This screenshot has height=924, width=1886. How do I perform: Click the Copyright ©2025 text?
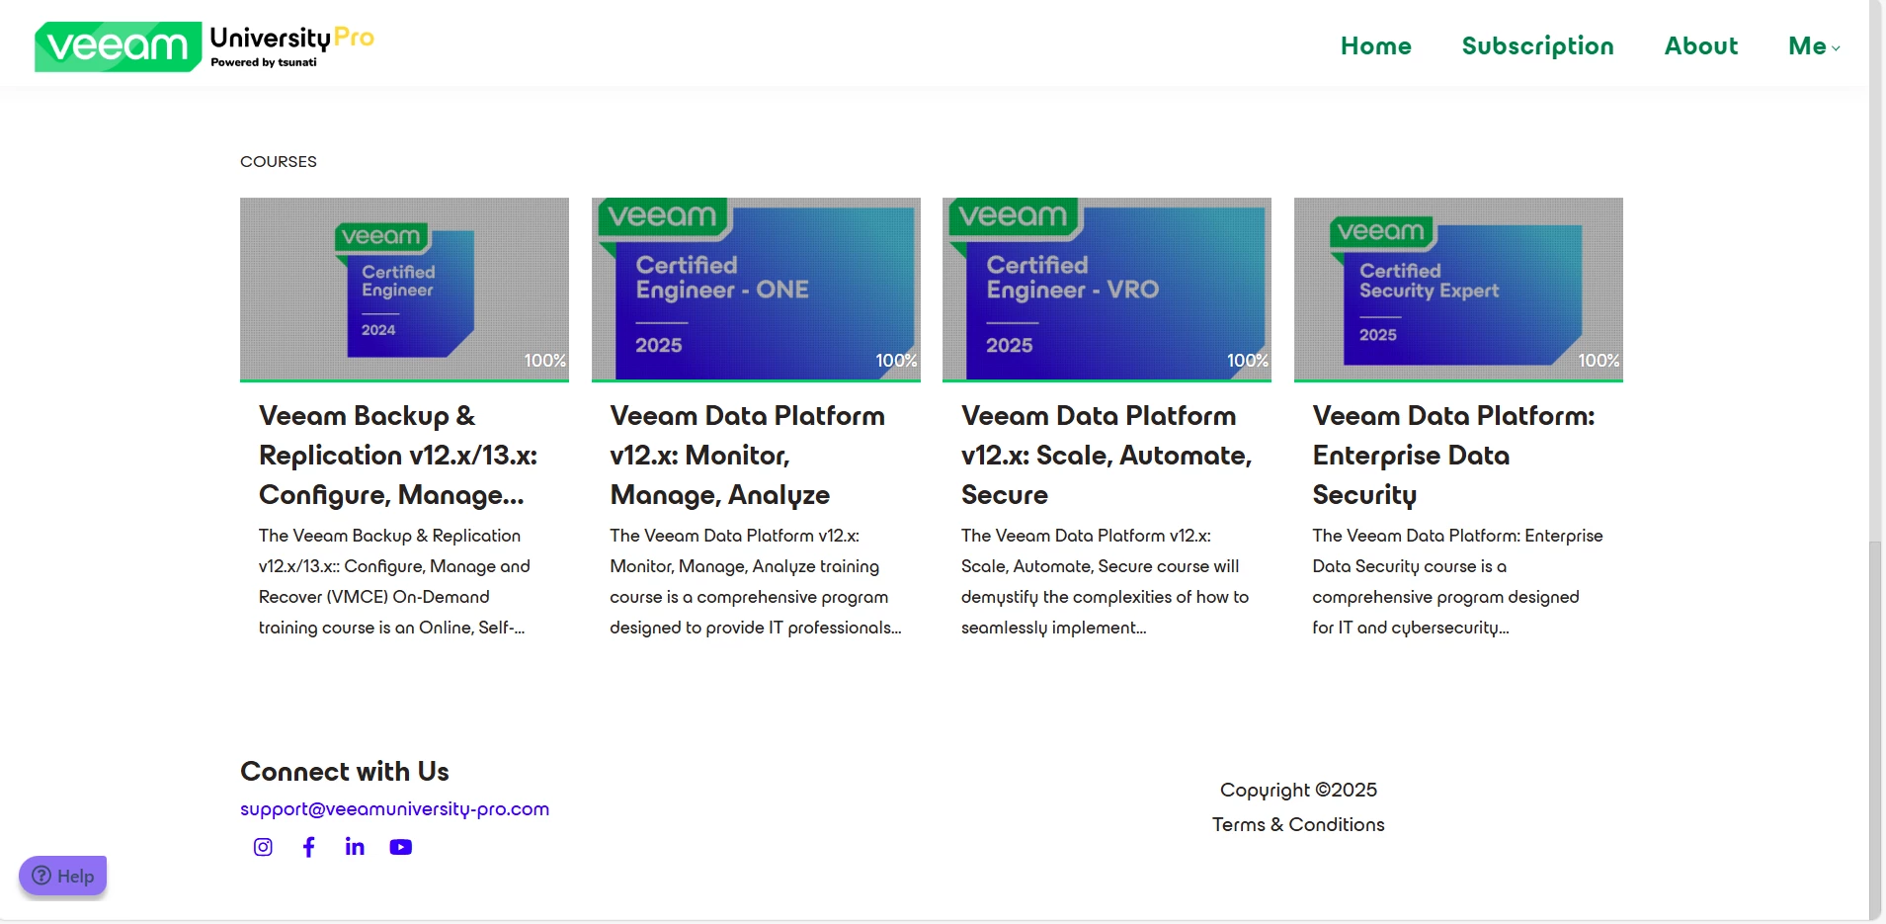coord(1298,790)
